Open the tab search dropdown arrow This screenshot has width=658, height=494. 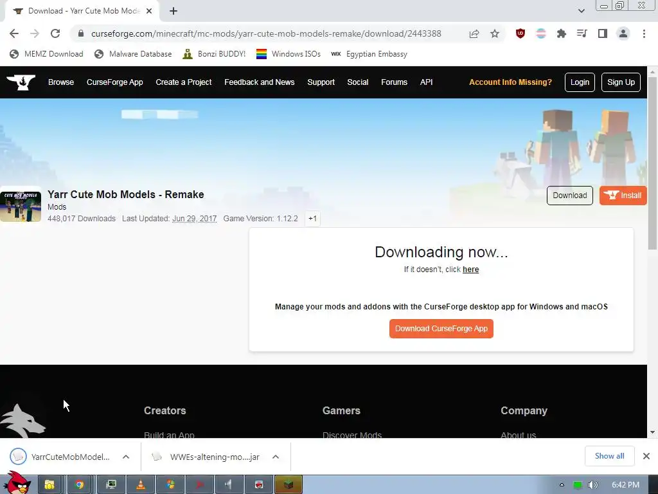pyautogui.click(x=581, y=11)
